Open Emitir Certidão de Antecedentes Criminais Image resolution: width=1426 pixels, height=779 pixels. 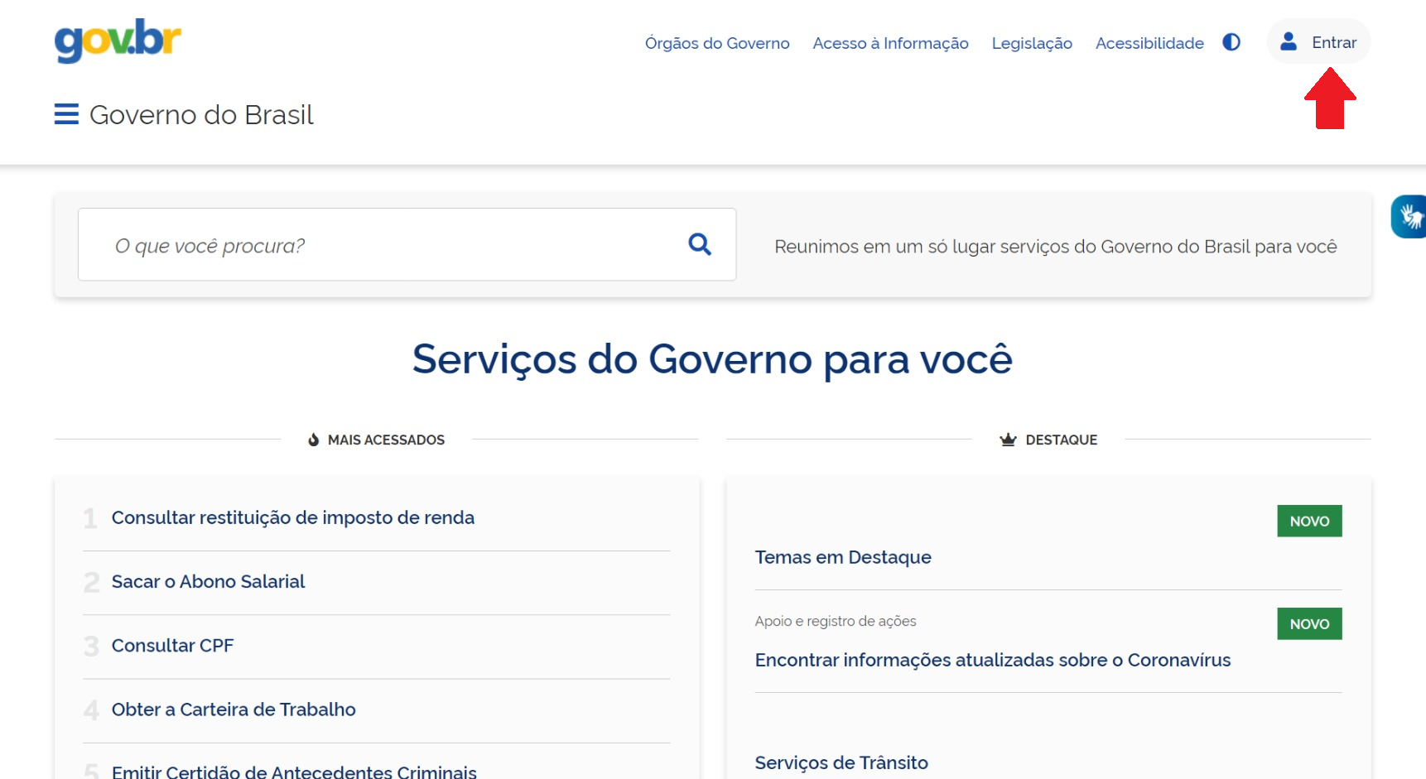294,772
